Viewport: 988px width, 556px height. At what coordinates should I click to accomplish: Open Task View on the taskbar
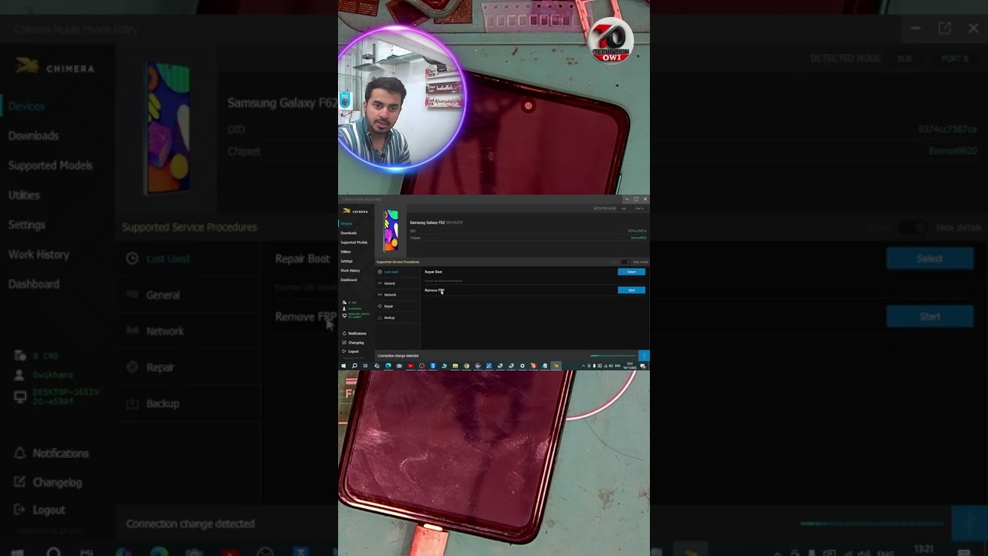[365, 366]
